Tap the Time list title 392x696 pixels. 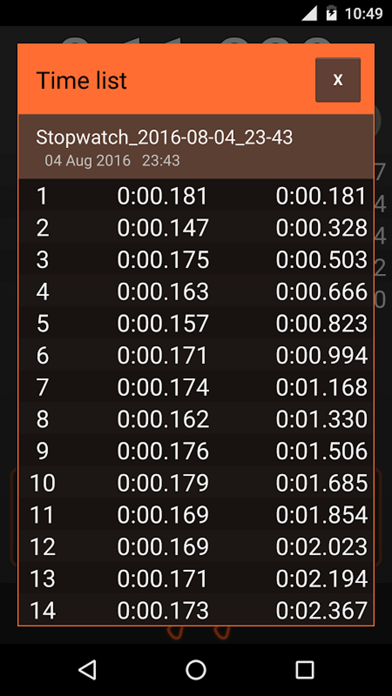(81, 81)
